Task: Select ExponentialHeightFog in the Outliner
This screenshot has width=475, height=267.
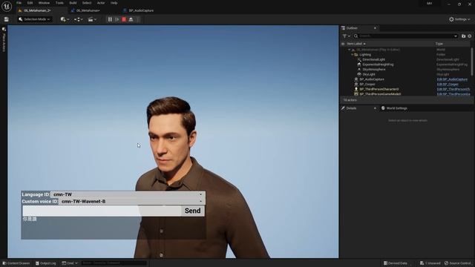Action: click(x=378, y=65)
